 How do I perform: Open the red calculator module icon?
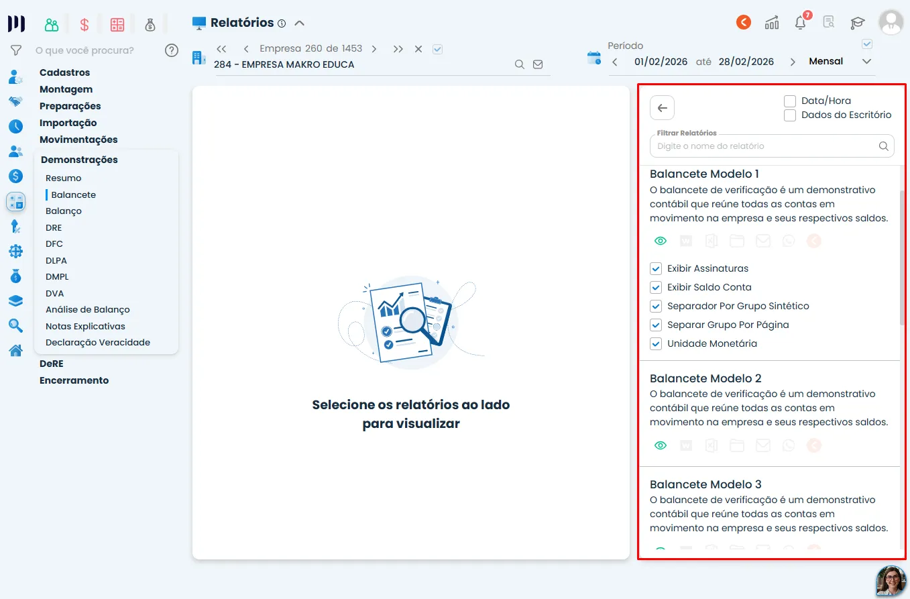tap(117, 25)
